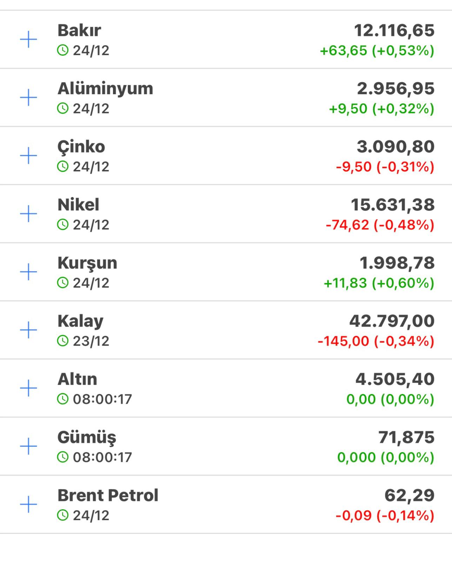This screenshot has height=562, width=452.
Task: Tap the Gümüş price 71,875
Action: [x=406, y=437]
